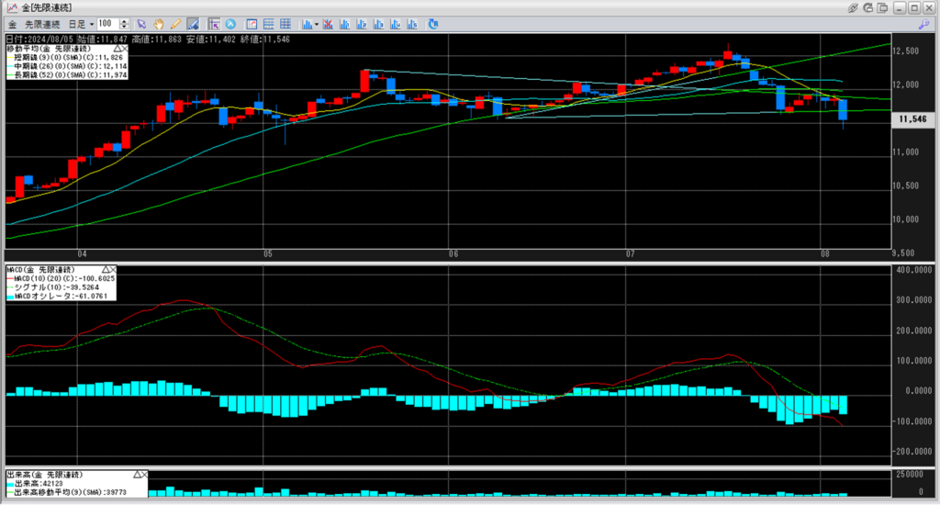Screen dimensions: 940x505
Task: Expand the chart type dropdown arrow
Action: 315,23
